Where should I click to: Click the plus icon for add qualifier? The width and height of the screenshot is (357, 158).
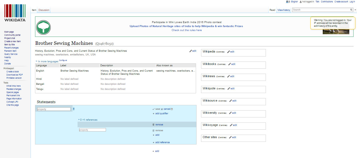pos(153,113)
